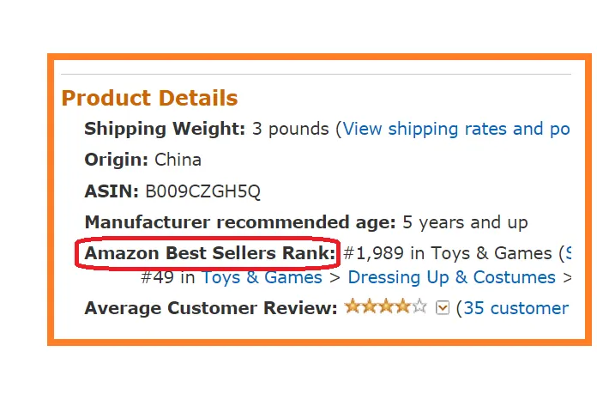Click the Product Details heading
The image size is (597, 412).
pyautogui.click(x=149, y=98)
